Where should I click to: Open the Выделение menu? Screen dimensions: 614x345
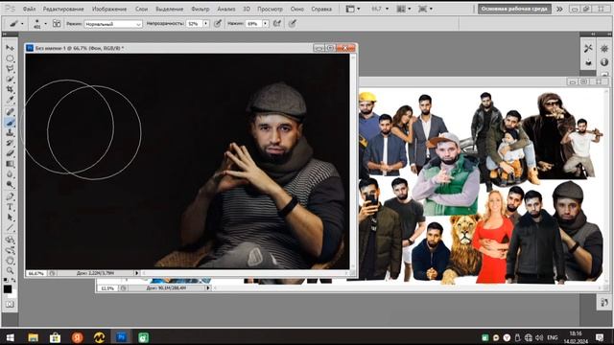(170, 9)
